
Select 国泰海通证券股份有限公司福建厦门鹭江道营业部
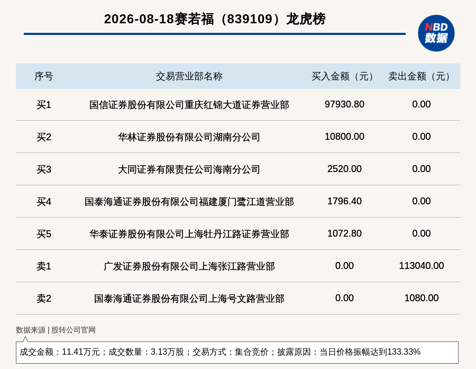click(x=189, y=202)
